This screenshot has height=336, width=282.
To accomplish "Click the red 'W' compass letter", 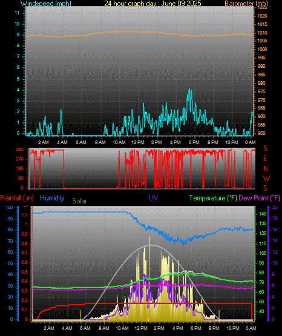I will (266, 178).
